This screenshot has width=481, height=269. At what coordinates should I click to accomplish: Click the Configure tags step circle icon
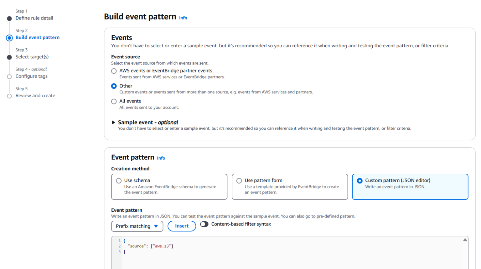(9, 77)
